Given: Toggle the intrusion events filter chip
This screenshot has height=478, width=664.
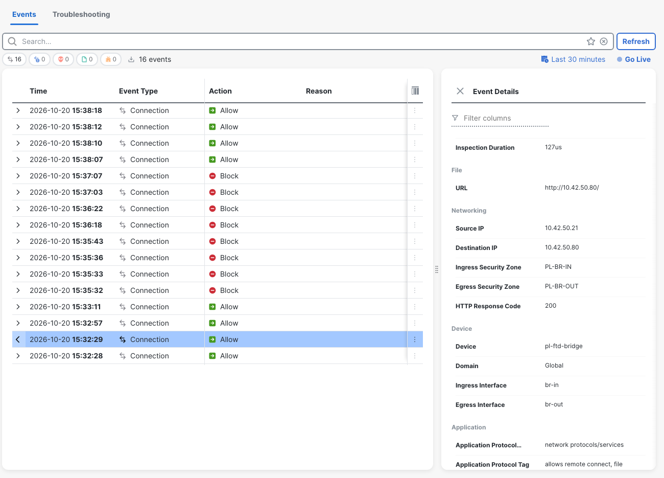Looking at the screenshot, I should [63, 59].
